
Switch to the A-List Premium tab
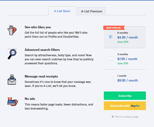click(91, 11)
